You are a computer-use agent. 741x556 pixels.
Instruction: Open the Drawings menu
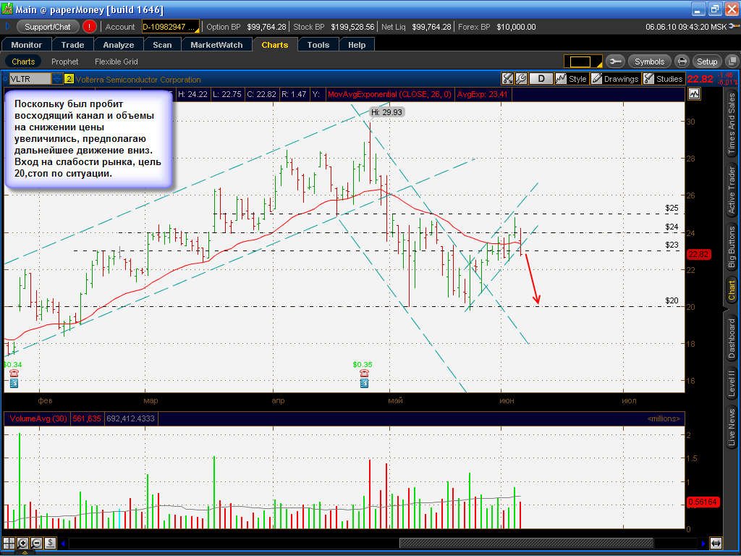point(615,79)
